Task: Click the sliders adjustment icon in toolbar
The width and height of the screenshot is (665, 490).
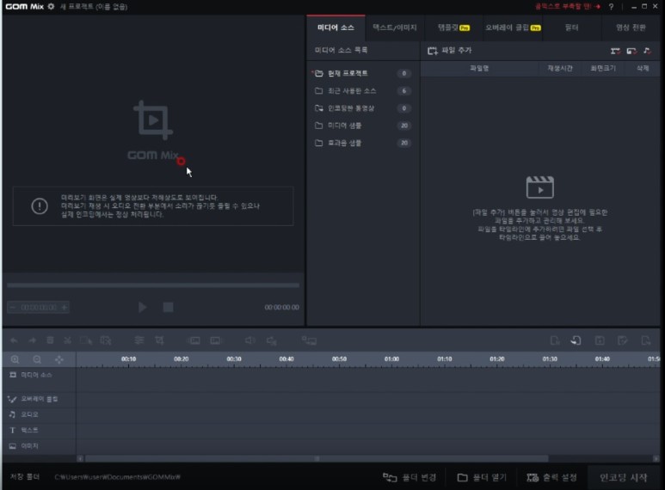Action: coord(139,340)
